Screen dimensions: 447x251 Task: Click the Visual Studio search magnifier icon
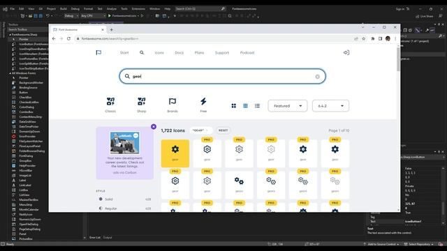coord(223,9)
